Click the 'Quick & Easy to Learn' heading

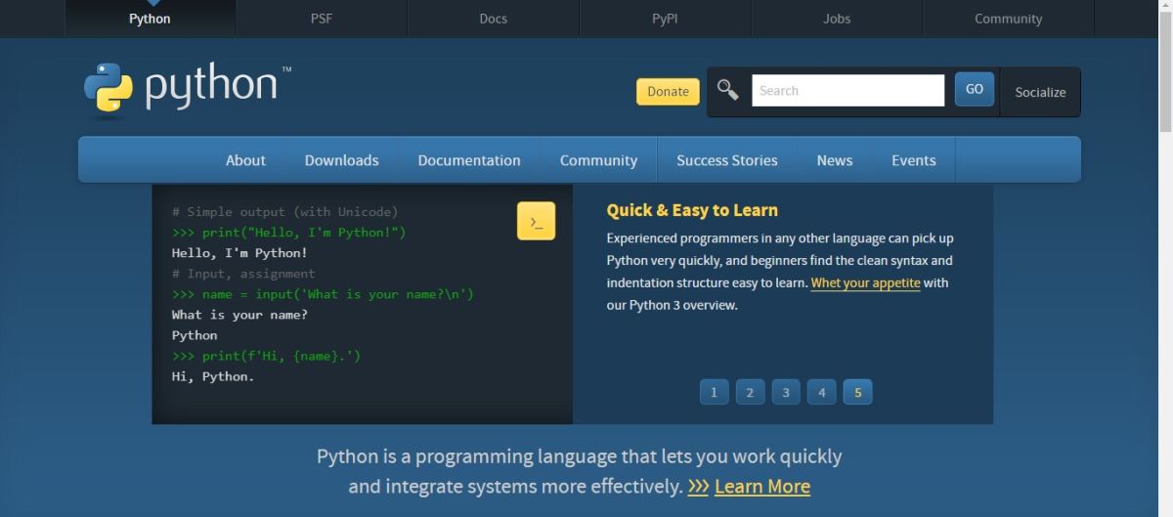692,210
